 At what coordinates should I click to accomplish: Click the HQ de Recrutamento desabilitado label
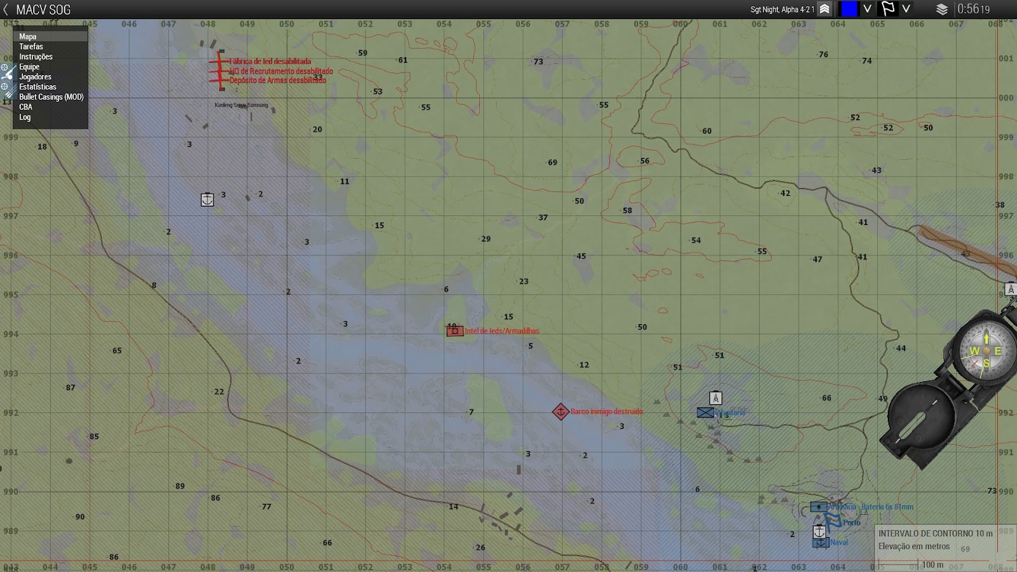coord(281,71)
